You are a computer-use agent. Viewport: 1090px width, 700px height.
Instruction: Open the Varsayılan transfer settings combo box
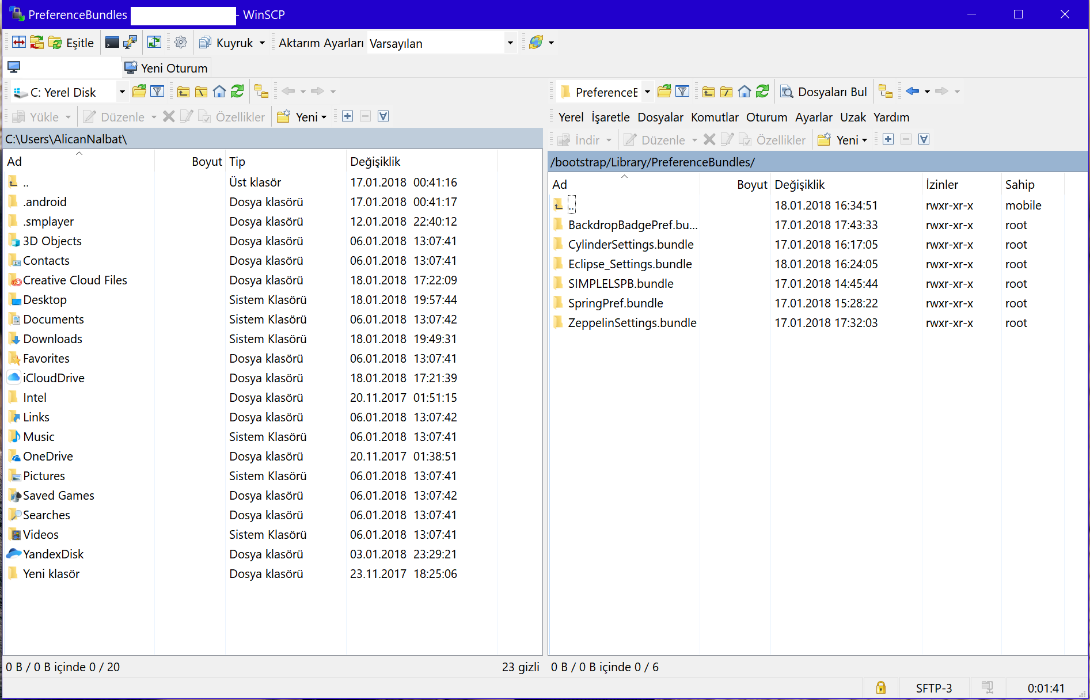point(441,43)
